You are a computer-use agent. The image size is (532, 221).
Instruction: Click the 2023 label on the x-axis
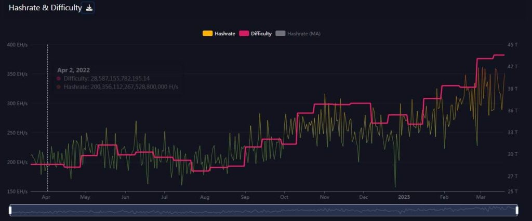pos(404,197)
